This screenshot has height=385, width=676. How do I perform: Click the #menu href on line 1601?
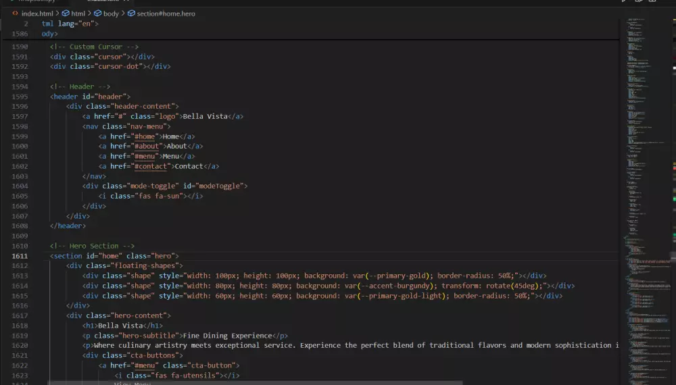click(147, 156)
